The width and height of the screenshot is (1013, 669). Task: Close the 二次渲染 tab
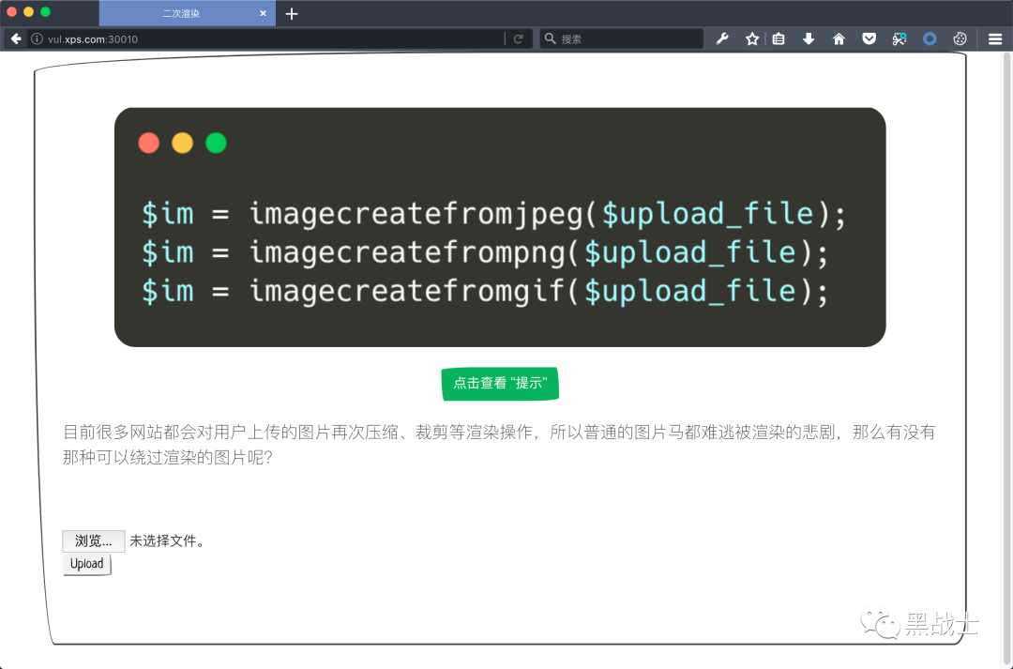pyautogui.click(x=264, y=13)
